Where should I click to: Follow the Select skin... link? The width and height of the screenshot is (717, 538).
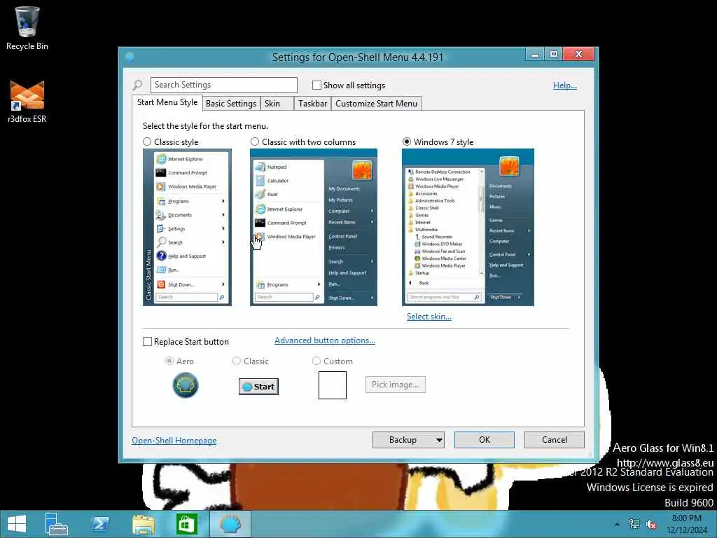[x=429, y=316]
